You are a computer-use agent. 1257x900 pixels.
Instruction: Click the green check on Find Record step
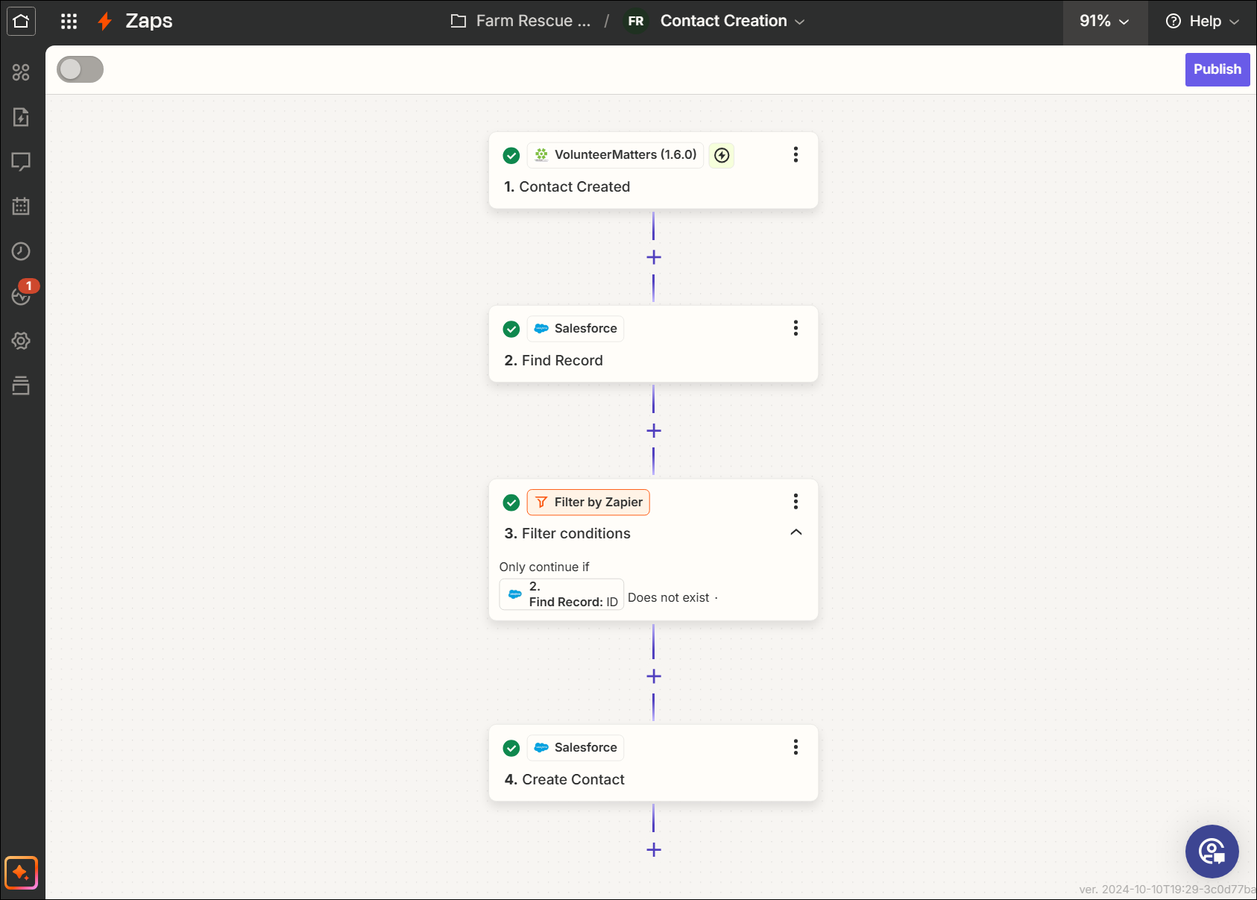tap(511, 329)
